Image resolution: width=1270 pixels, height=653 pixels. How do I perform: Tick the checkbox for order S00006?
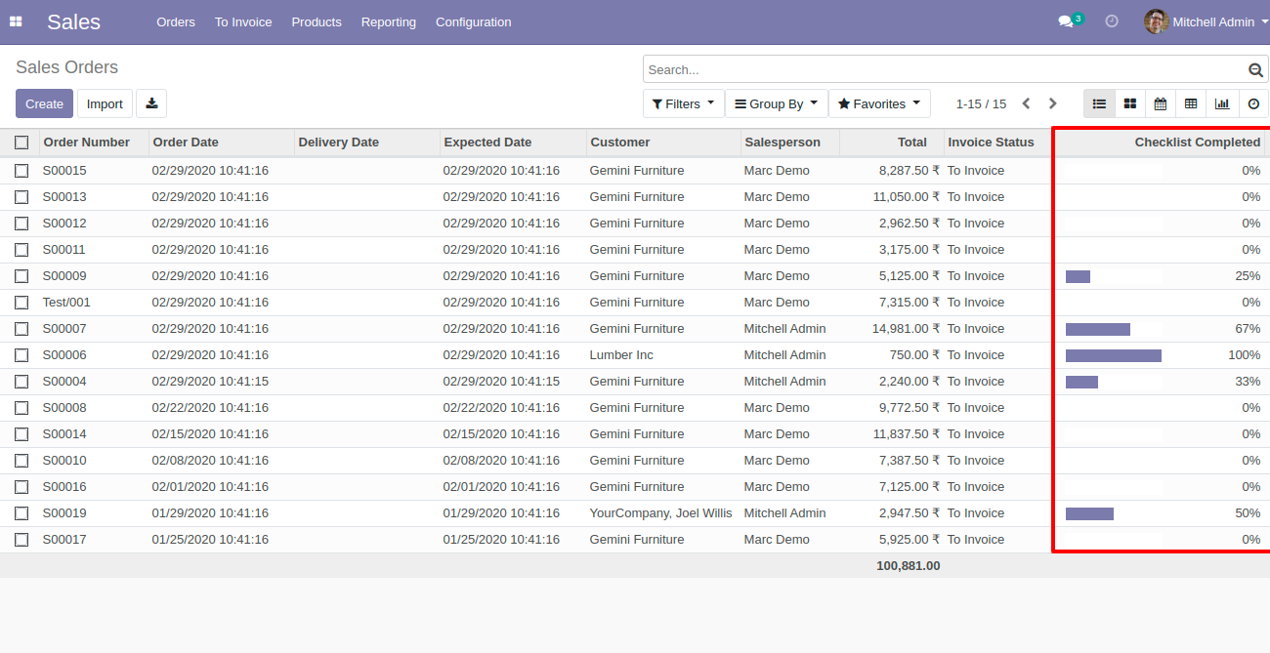click(21, 355)
